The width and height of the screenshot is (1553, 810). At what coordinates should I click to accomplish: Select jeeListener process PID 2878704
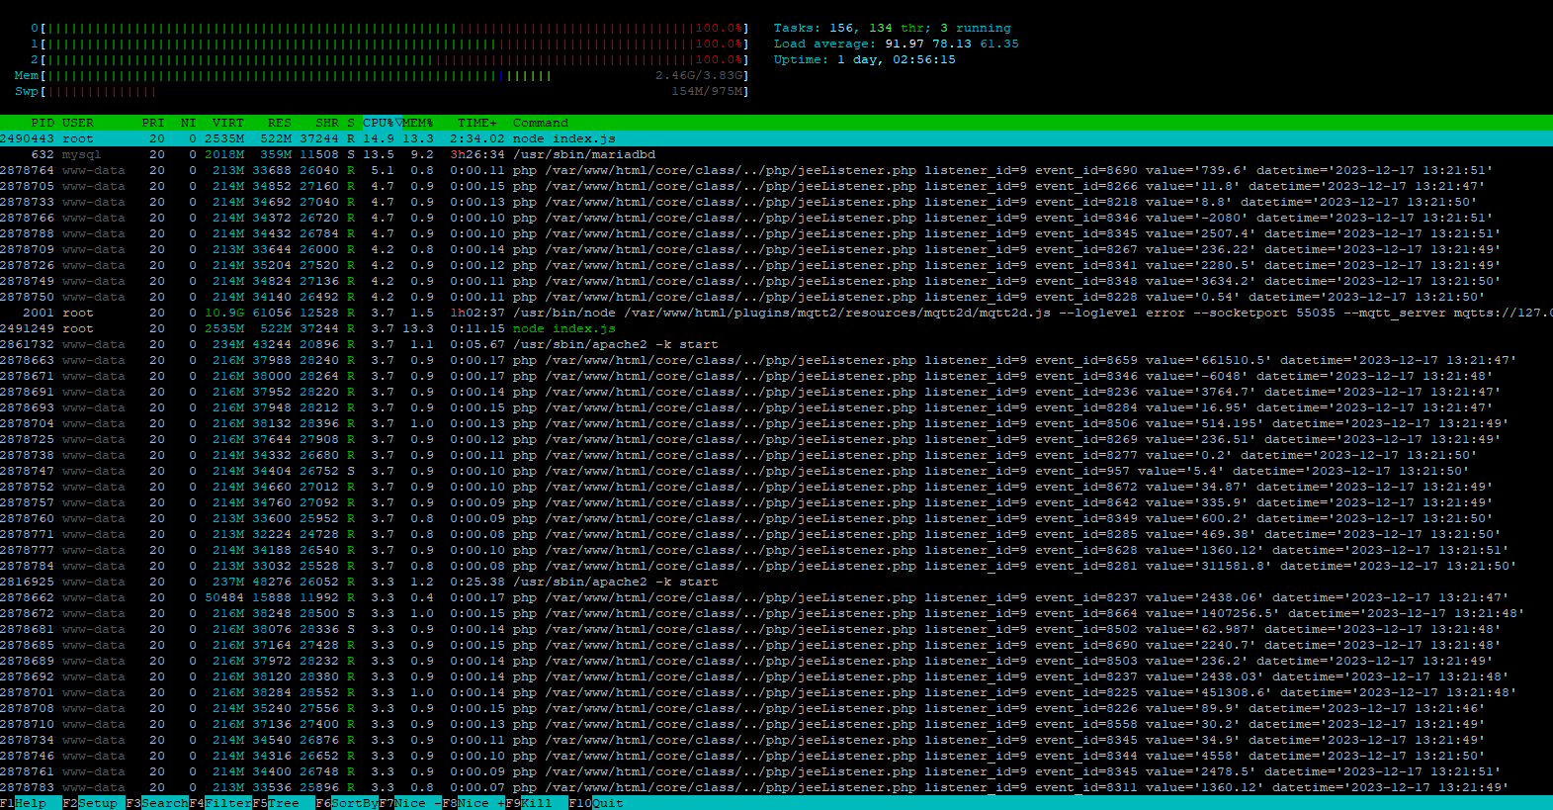(x=776, y=423)
